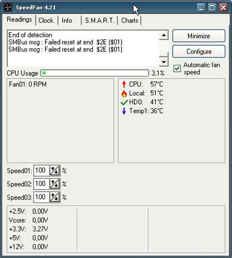Click the Temp1: 36°C temperature reading
Viewport: 232px width, 258px height.
coord(146,111)
